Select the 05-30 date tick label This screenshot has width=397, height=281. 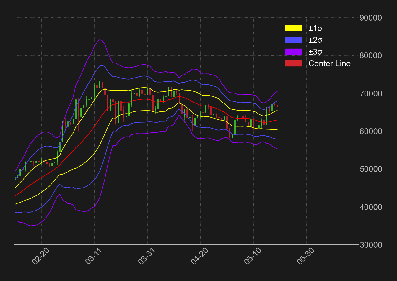tap(306, 256)
